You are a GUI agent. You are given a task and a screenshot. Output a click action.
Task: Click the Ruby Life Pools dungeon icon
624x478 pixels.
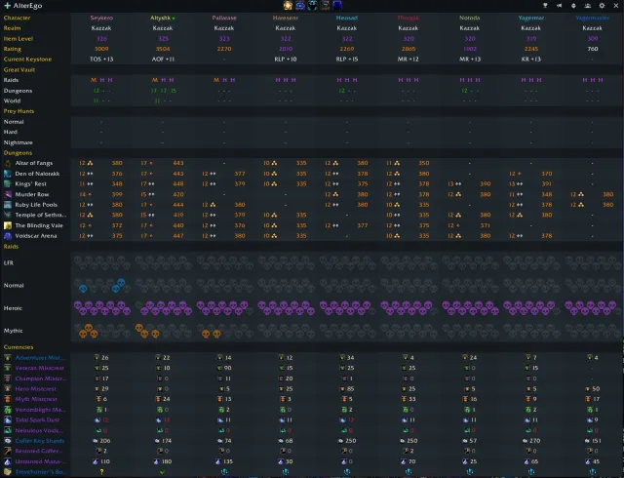click(8, 205)
